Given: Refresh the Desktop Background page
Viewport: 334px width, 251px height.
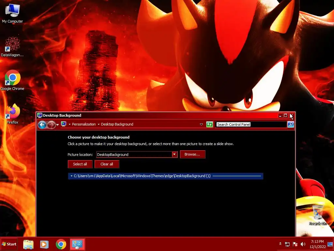Looking at the screenshot, I should [209, 125].
